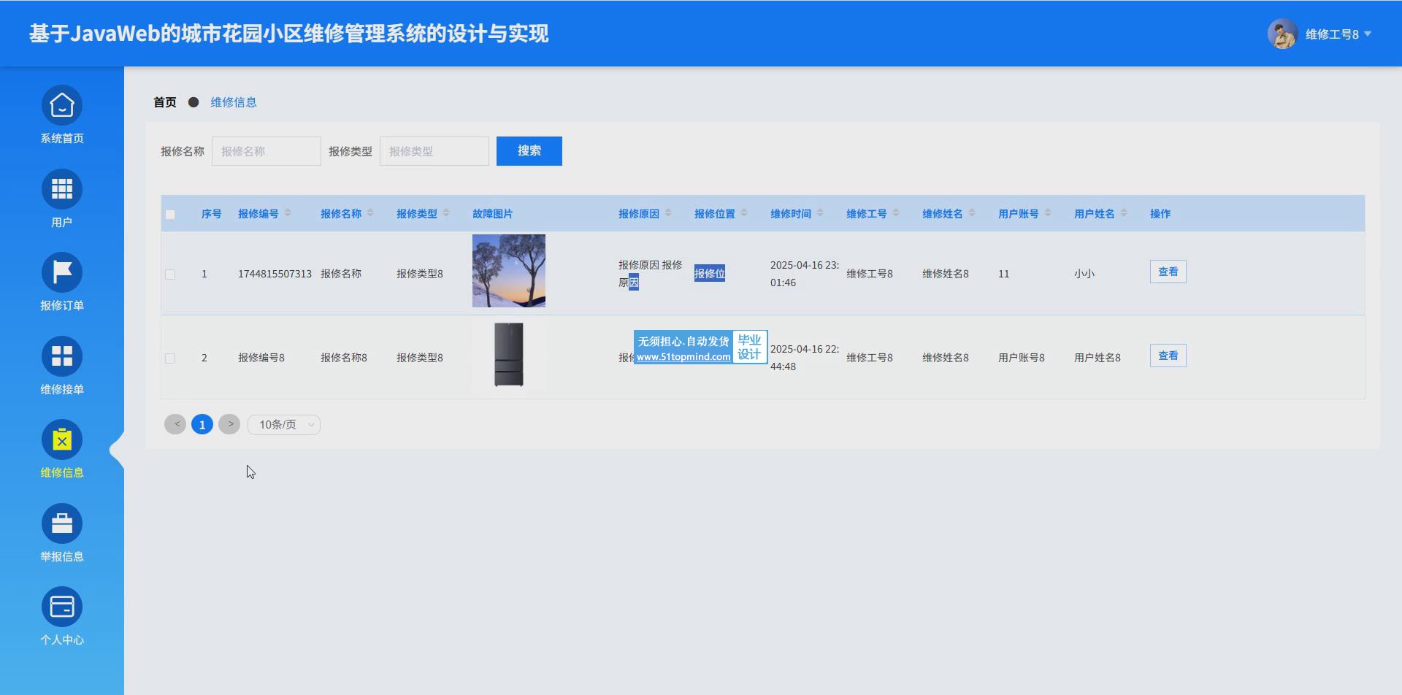Screen dimensions: 1402x695
Task: Open 举报信息 briefcase icon
Action: (62, 524)
